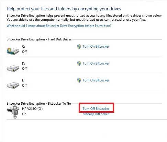Click the shield icon beside C: Turn On BitLocker
Image resolution: width=167 pixels, height=142 pixels.
(79, 47)
